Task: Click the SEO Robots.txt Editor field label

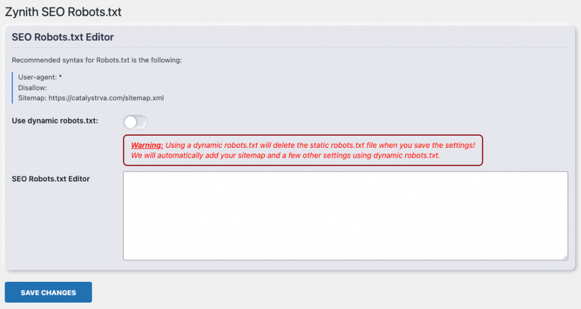Action: pos(51,179)
